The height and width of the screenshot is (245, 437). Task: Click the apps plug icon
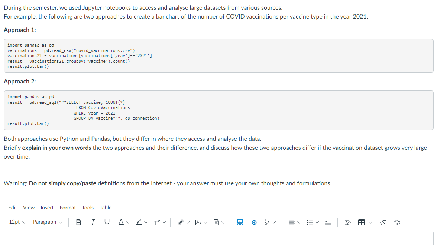(x=267, y=222)
